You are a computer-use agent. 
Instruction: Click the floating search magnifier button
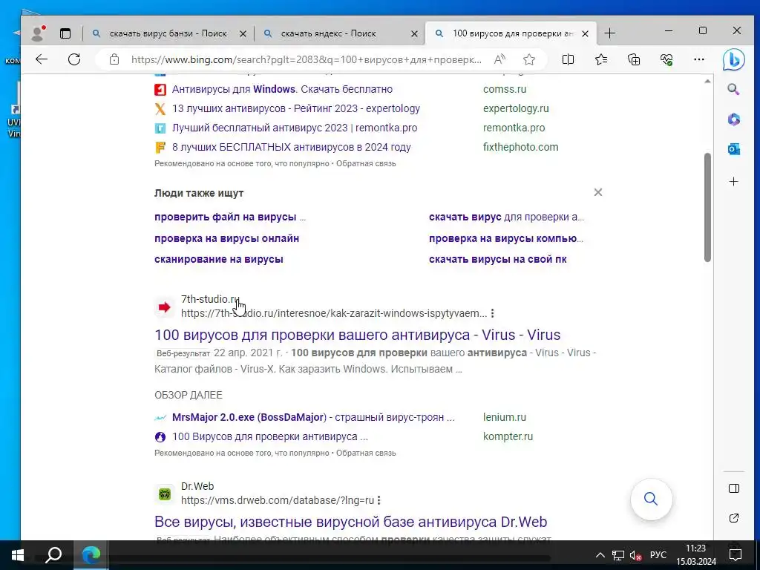[651, 499]
